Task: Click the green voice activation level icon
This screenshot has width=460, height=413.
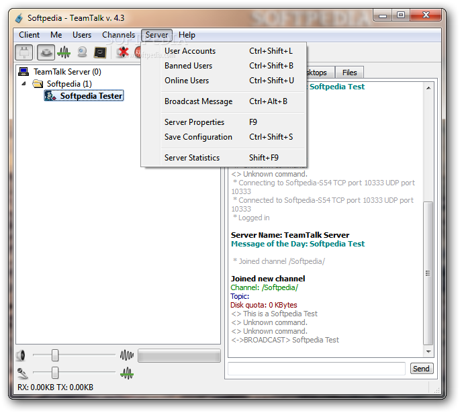Action: click(x=127, y=373)
